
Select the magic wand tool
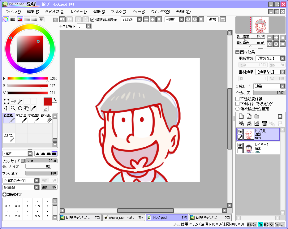(20, 102)
